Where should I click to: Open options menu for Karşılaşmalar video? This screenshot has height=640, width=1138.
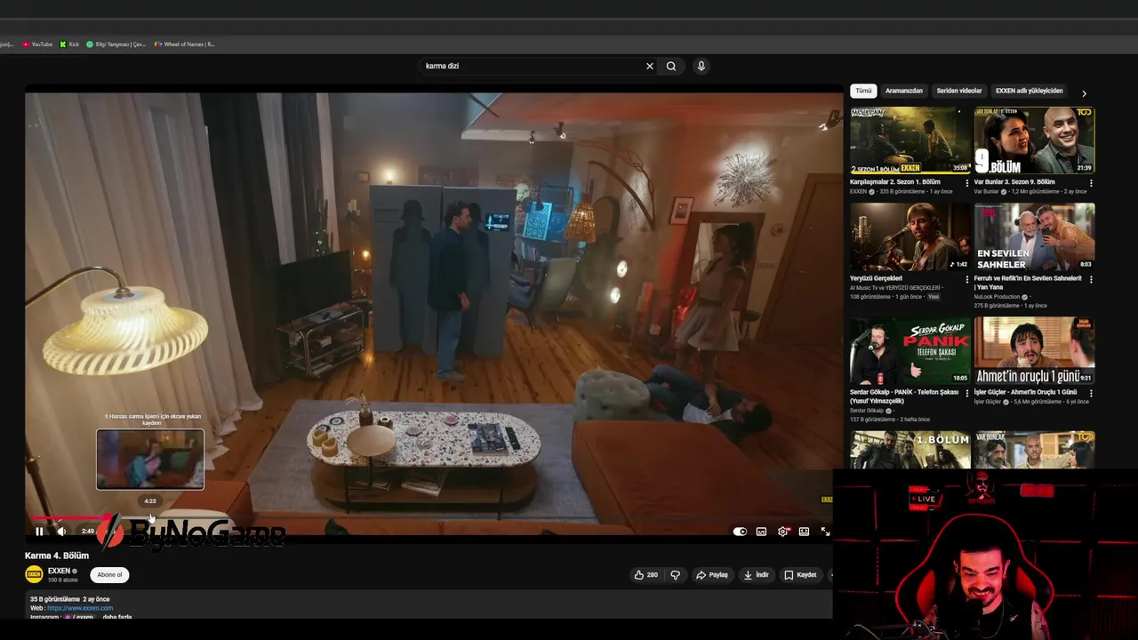[967, 183]
